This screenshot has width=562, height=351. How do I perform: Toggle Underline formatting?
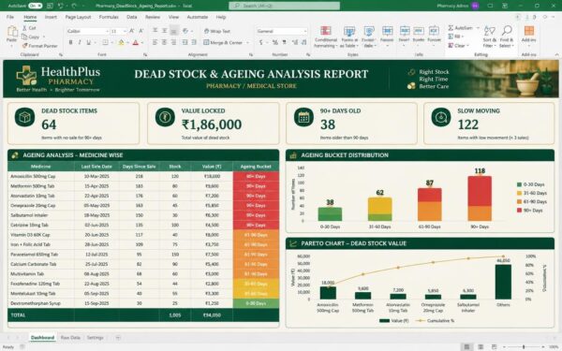pos(89,43)
